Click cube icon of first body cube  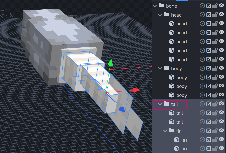[171, 77]
